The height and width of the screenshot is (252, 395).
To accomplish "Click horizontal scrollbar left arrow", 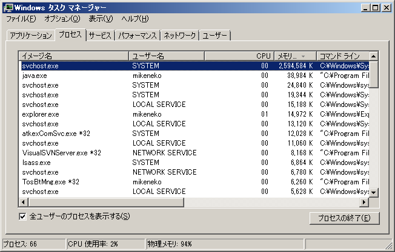I will pos(24,202).
